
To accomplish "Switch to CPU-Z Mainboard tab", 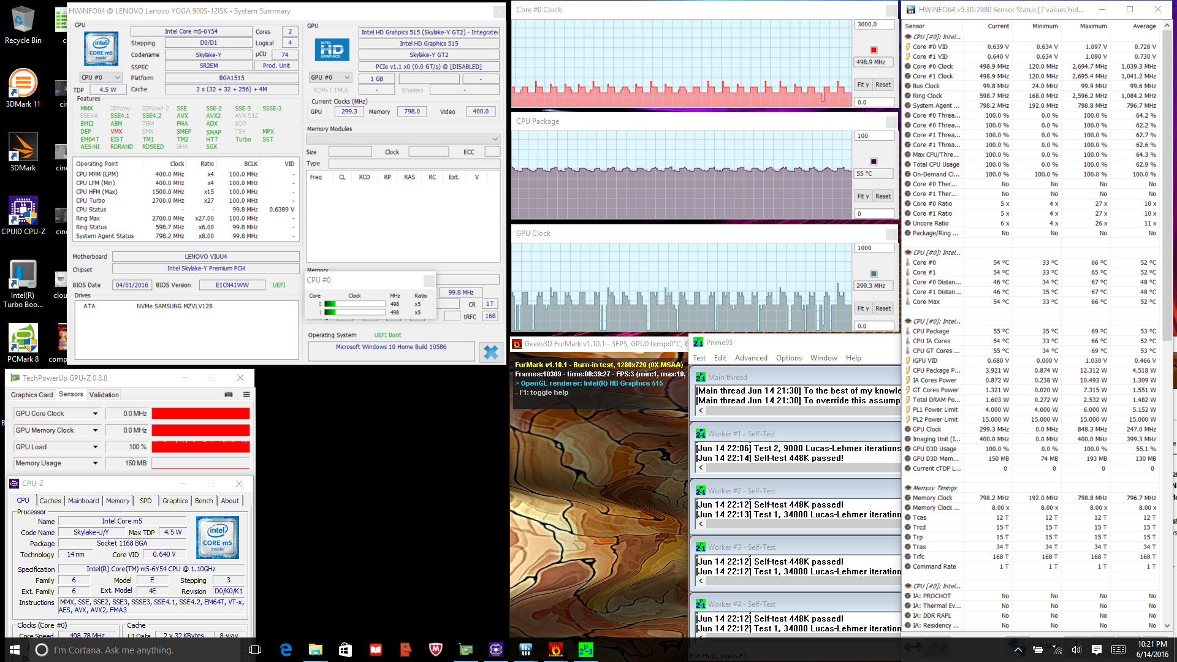I will [x=83, y=501].
